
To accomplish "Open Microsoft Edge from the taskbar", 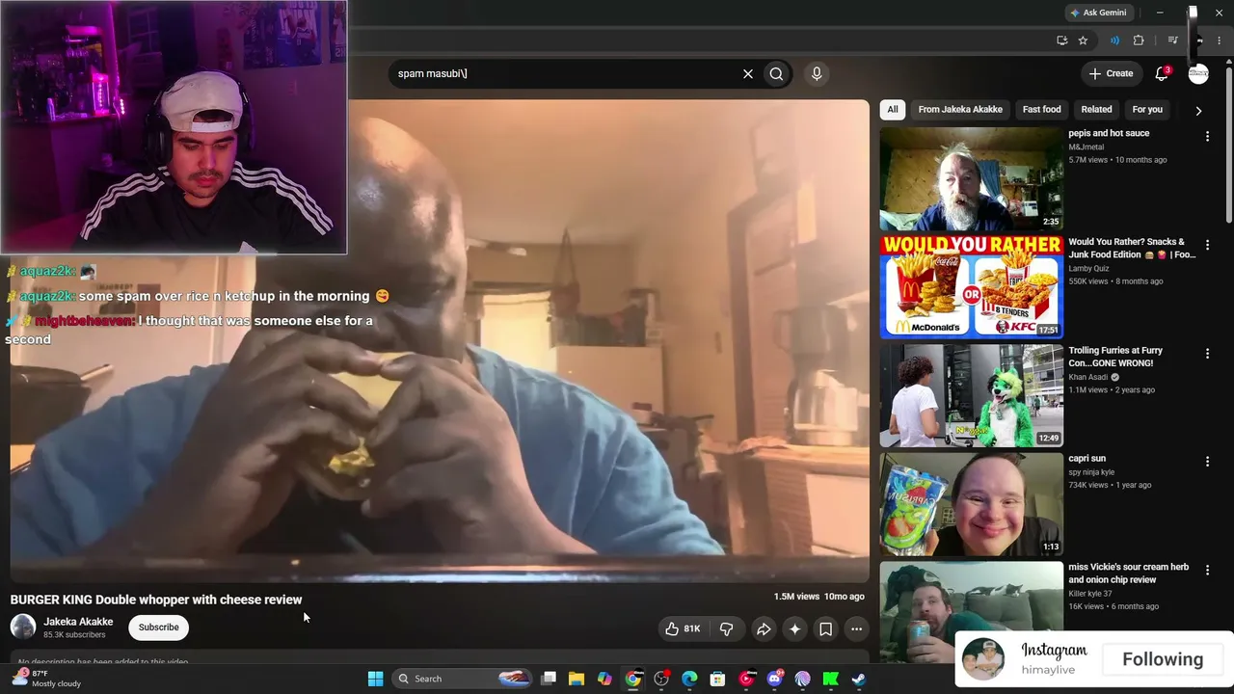I will pyautogui.click(x=689, y=679).
